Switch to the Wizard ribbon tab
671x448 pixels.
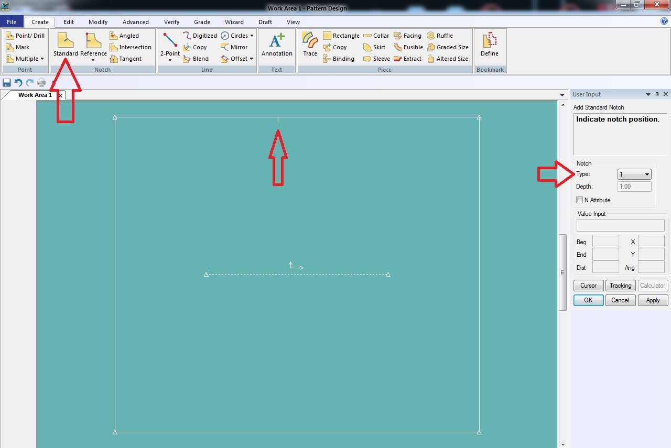pos(234,22)
